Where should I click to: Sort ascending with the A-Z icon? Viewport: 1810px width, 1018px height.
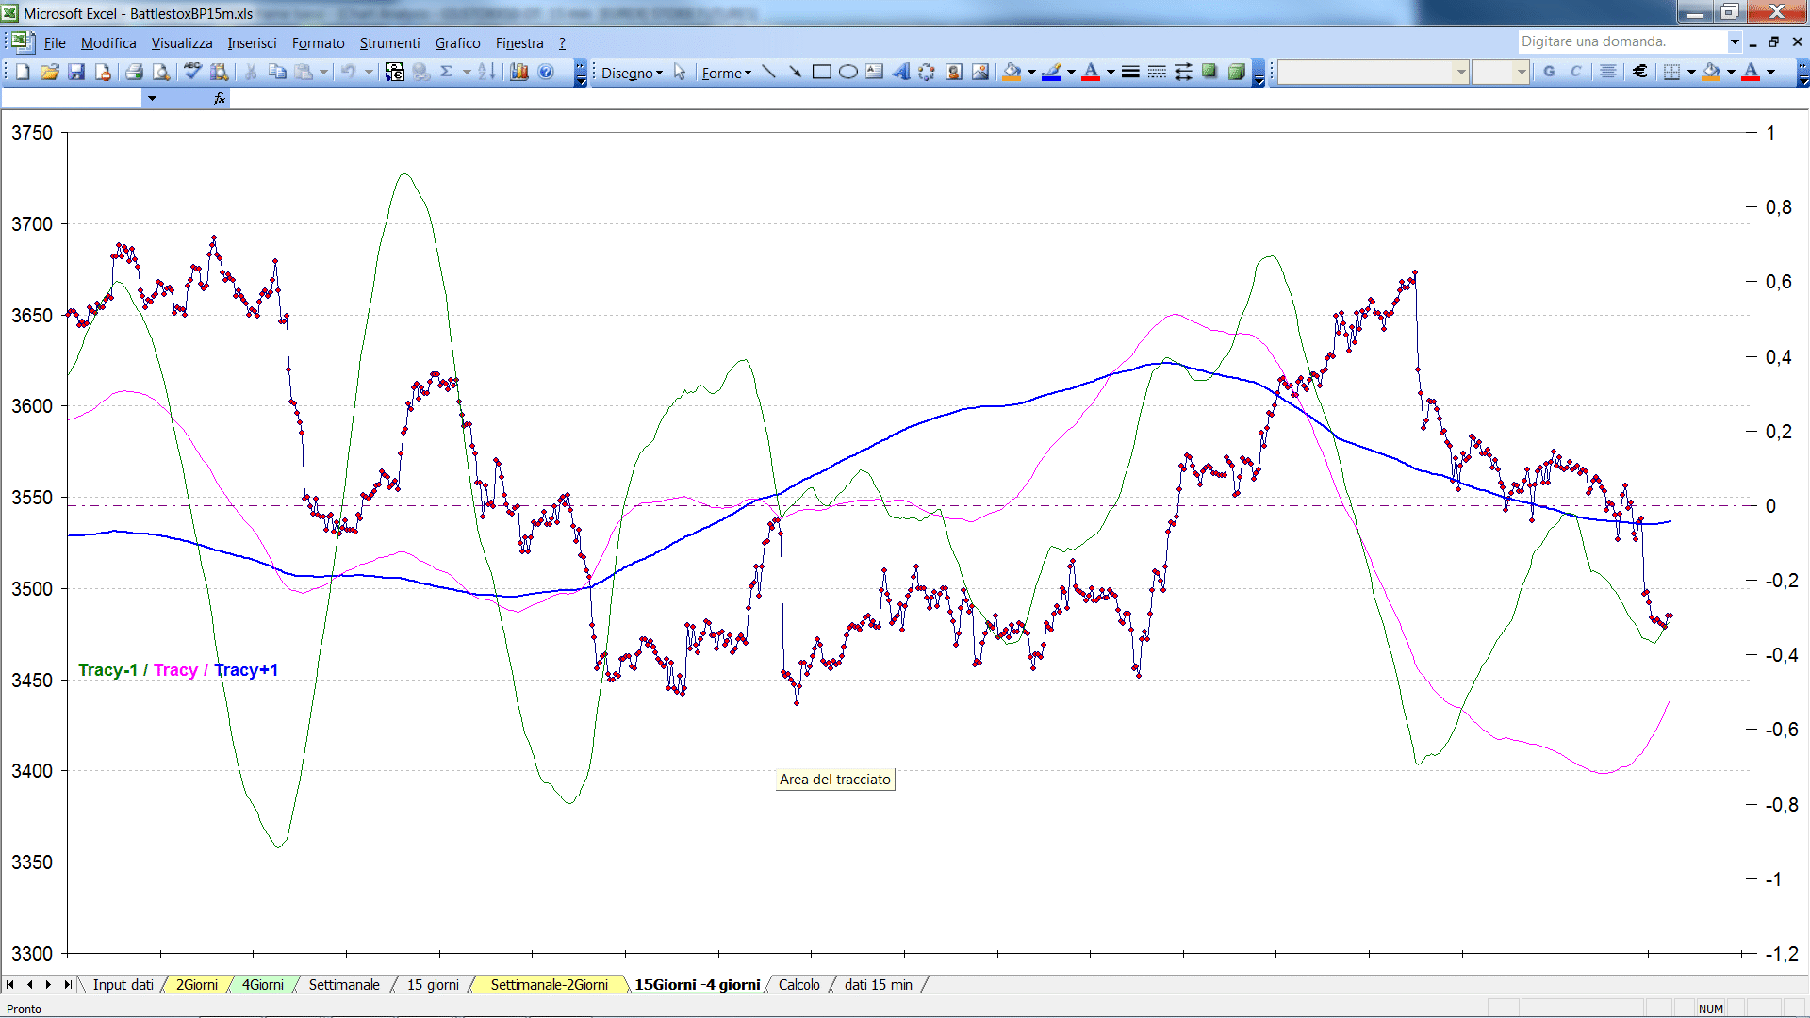pyautogui.click(x=486, y=72)
